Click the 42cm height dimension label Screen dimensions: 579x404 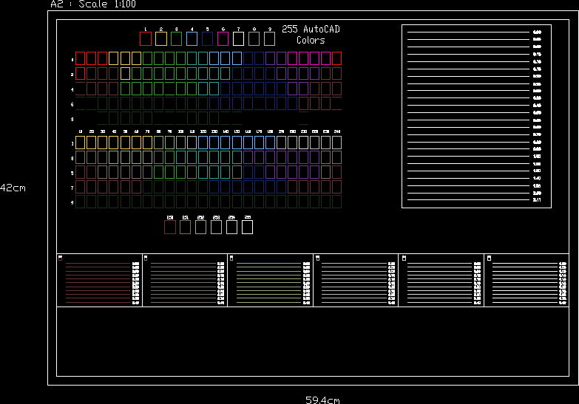coord(13,188)
